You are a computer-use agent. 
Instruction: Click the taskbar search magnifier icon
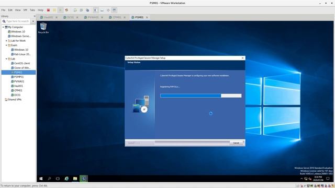coord(49,179)
